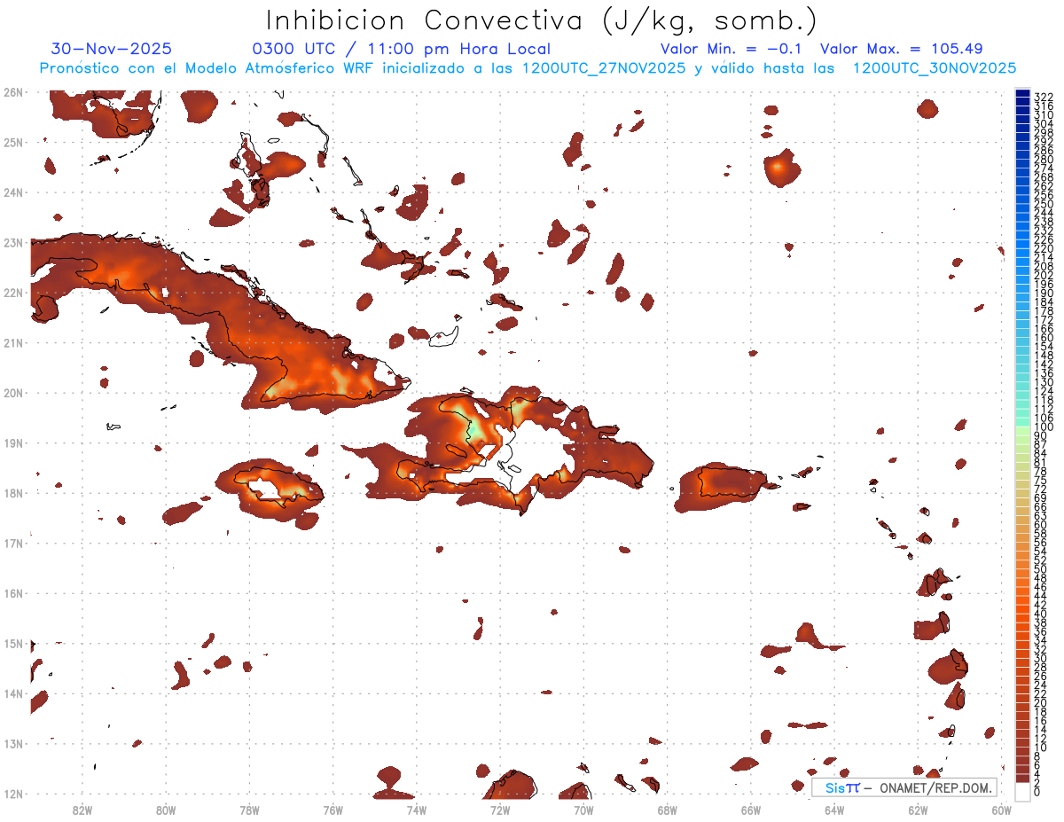Click the 64W longitude axis label
The width and height of the screenshot is (1064, 822).
point(833,810)
